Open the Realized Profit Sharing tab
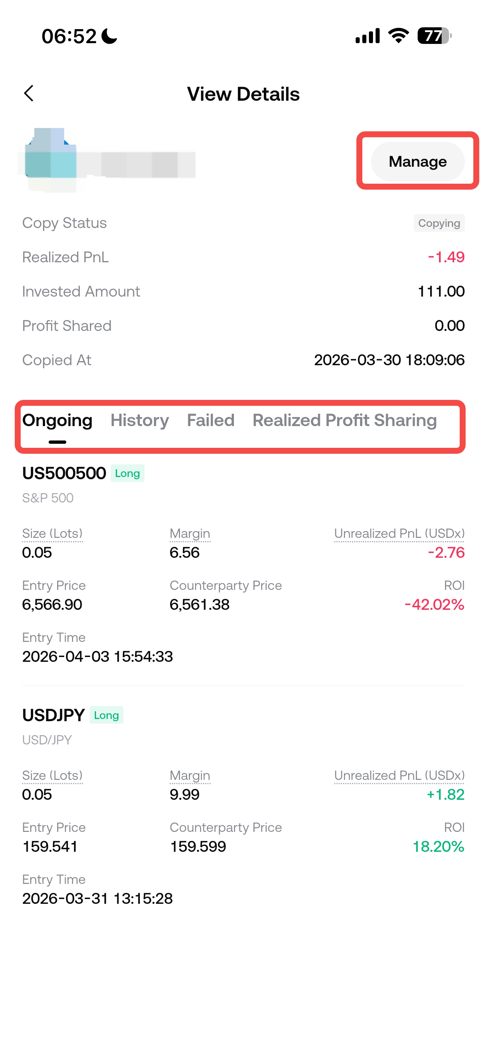The image size is (487, 1058). 344,421
